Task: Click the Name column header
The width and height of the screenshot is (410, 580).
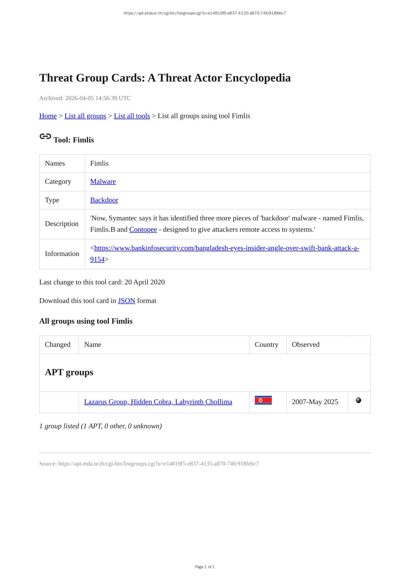Action: 93,344
